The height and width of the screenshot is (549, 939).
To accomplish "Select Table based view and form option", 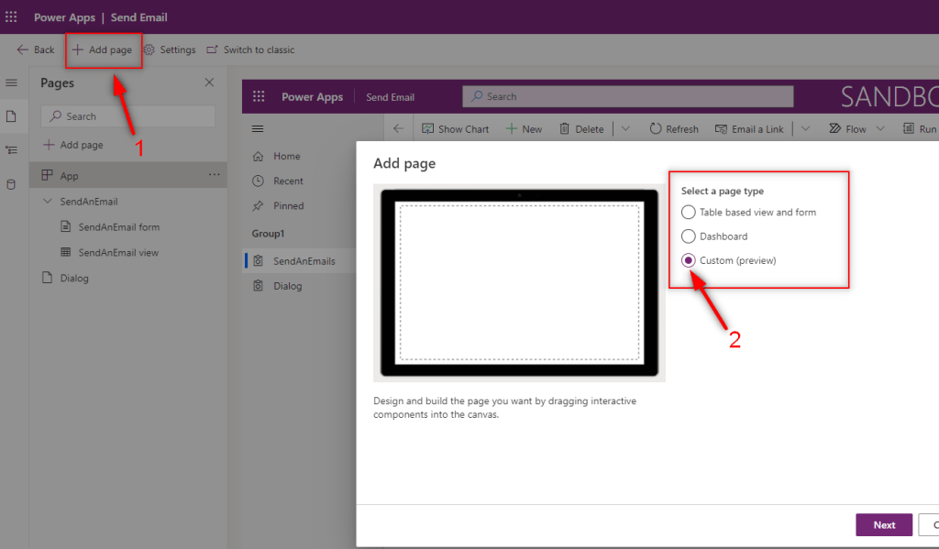I will pos(689,212).
